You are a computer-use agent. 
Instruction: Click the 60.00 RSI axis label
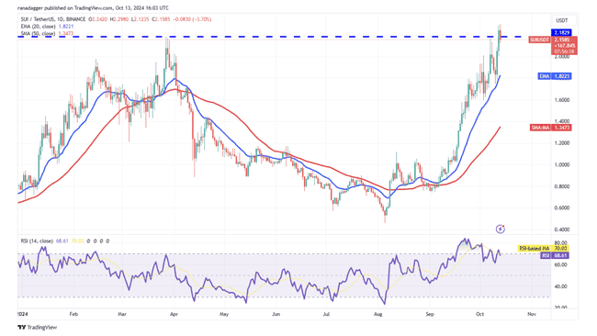(x=561, y=264)
